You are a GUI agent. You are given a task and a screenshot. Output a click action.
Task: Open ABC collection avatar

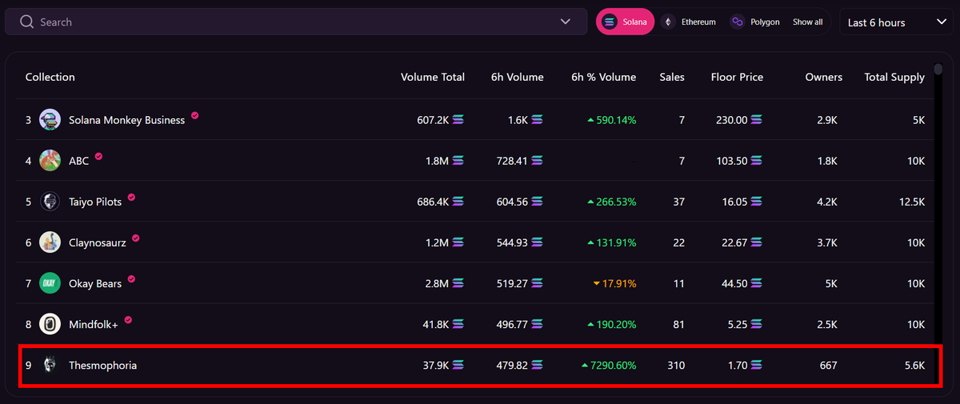[x=50, y=160]
